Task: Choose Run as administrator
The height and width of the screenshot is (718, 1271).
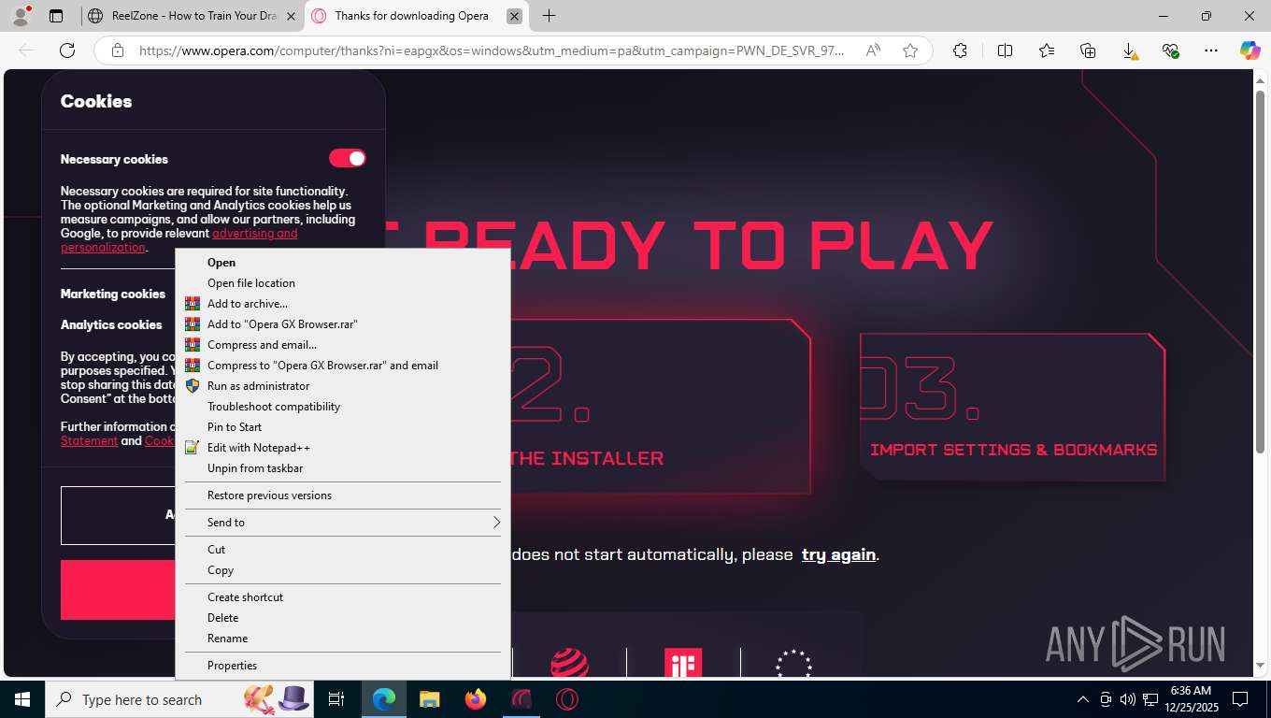Action: tap(342, 386)
